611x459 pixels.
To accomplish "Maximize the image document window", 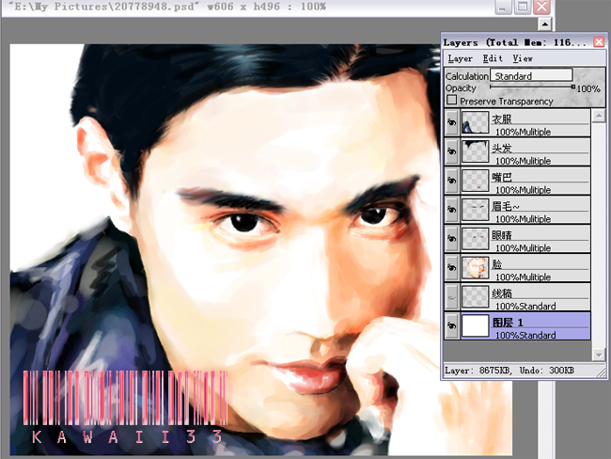I will pyautogui.click(x=522, y=7).
